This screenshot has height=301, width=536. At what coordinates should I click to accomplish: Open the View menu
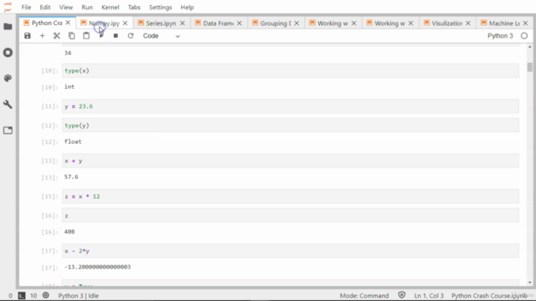pos(66,8)
